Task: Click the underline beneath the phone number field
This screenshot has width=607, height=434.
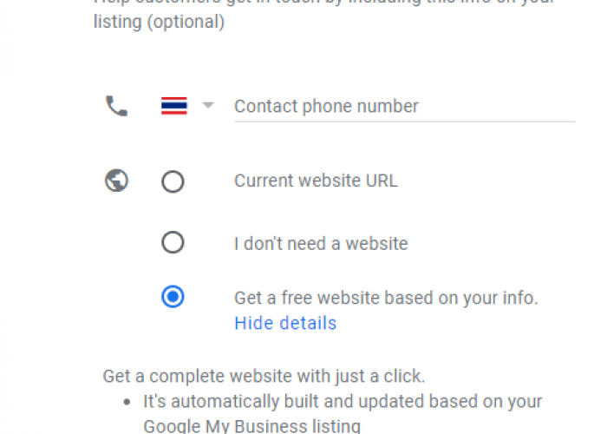Action: (x=405, y=122)
